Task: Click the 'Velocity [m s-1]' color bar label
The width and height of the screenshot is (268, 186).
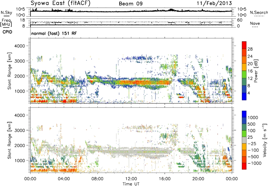Action: coord(265,140)
